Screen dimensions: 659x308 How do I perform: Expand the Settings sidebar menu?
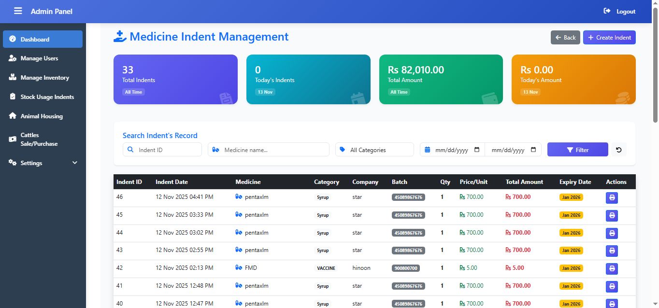pos(43,163)
